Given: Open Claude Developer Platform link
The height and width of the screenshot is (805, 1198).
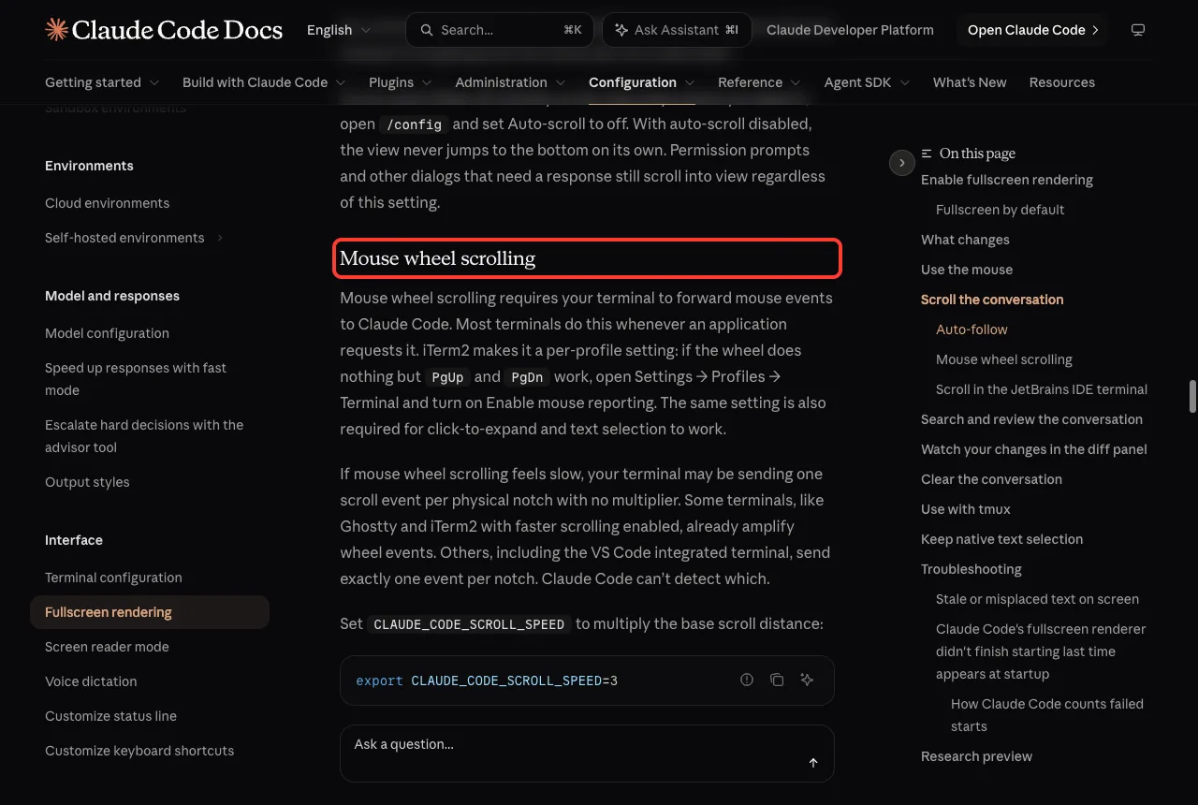Looking at the screenshot, I should click(850, 30).
